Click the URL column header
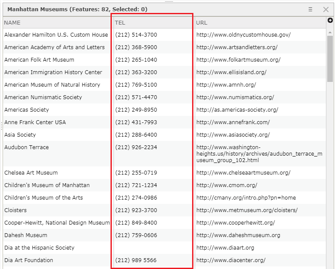Screen dimensions: 335x269 tap(202, 22)
